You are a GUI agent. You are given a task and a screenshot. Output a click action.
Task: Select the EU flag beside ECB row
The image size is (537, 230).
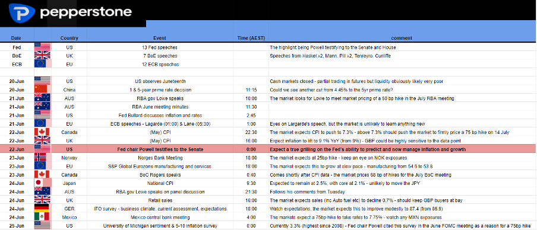[x=40, y=64]
